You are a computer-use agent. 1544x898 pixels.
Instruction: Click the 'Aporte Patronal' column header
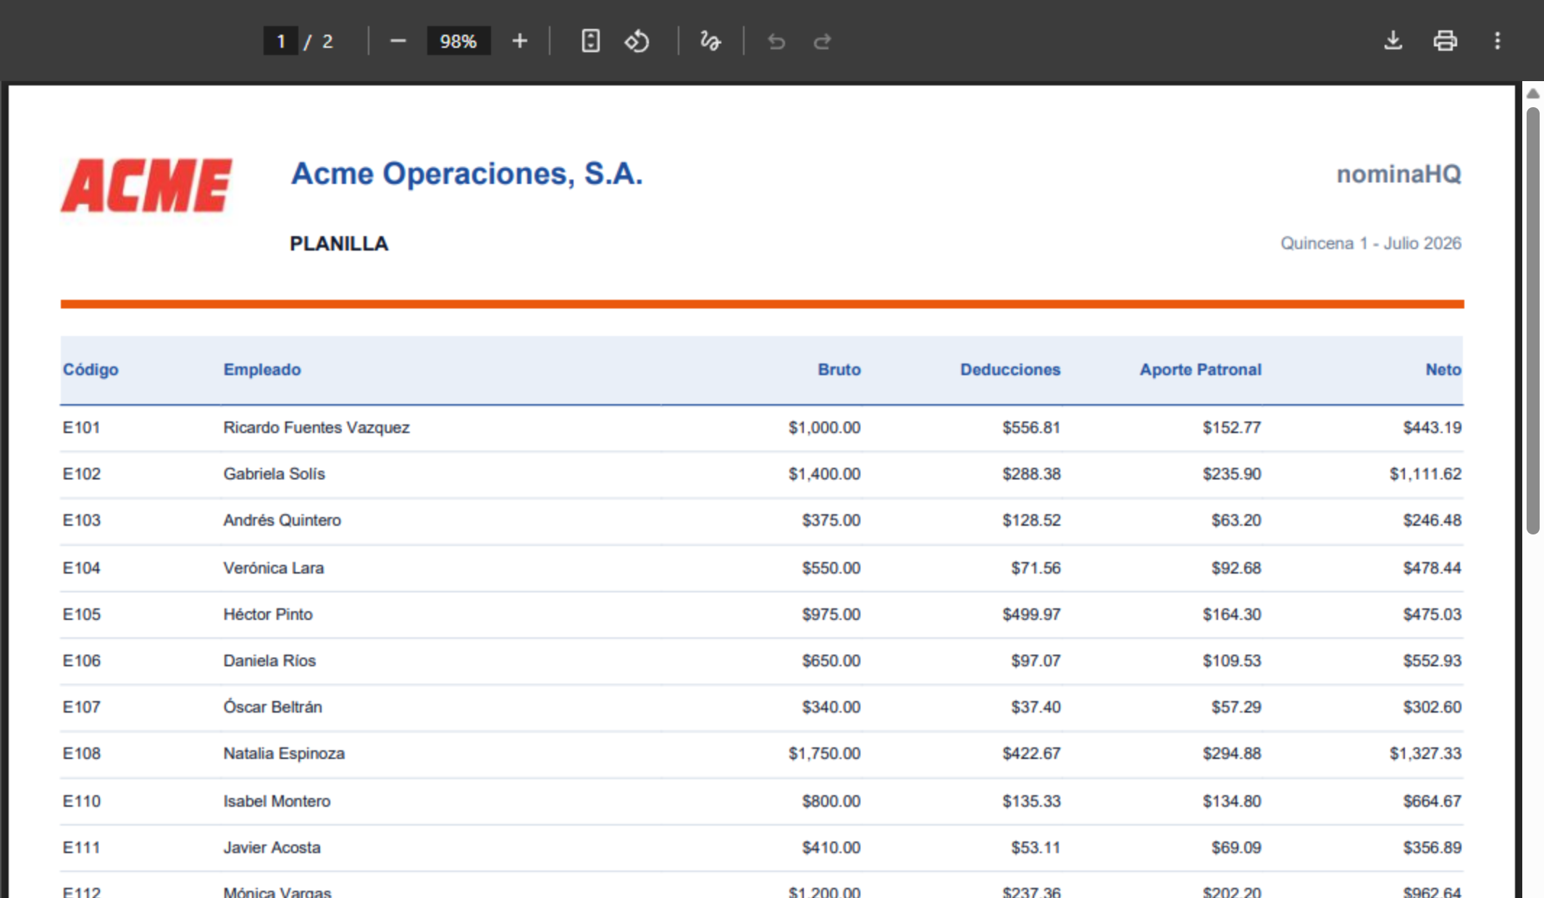[x=1201, y=369]
